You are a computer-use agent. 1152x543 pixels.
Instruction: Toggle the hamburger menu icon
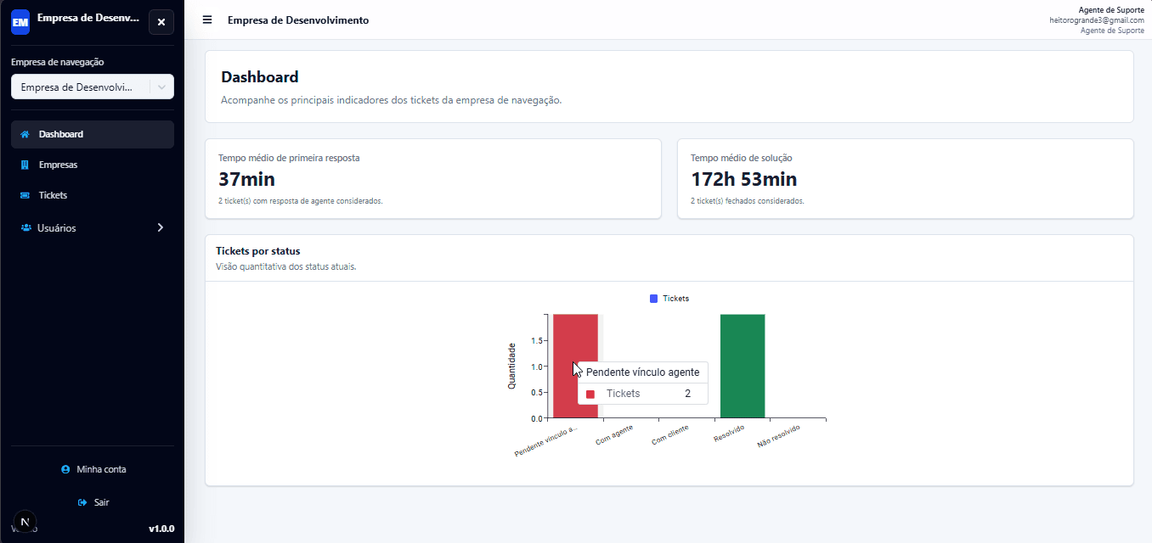(x=207, y=20)
